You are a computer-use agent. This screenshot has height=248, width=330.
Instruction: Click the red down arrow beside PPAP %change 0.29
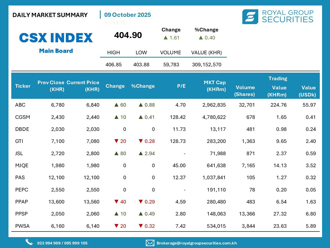pyautogui.click(x=142, y=202)
